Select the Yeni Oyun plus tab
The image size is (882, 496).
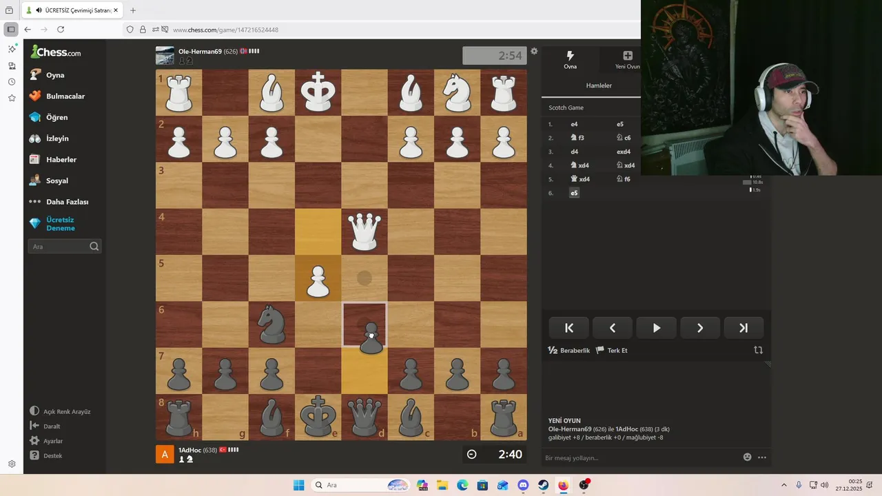click(x=627, y=60)
